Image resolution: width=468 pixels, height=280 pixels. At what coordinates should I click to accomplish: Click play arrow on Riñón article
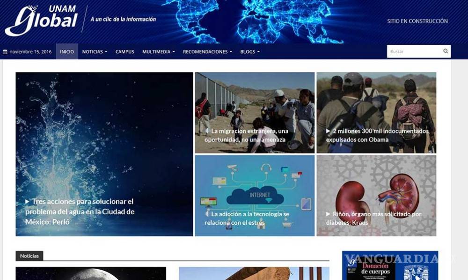[328, 214]
